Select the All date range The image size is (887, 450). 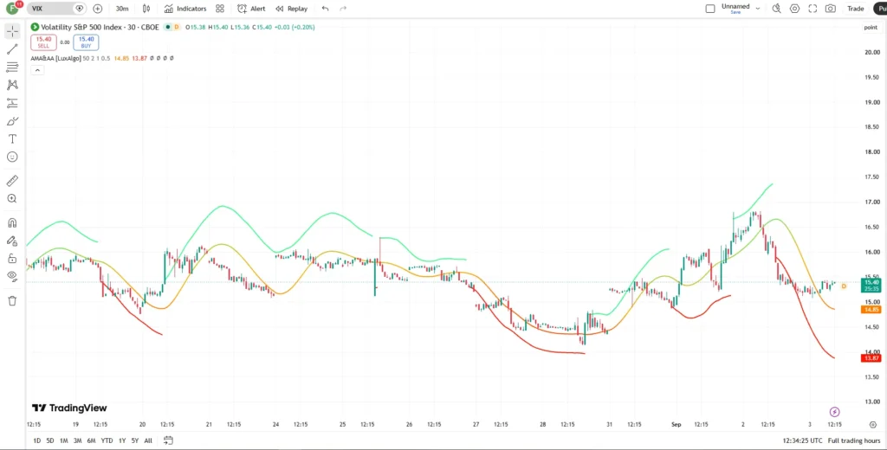[148, 440]
